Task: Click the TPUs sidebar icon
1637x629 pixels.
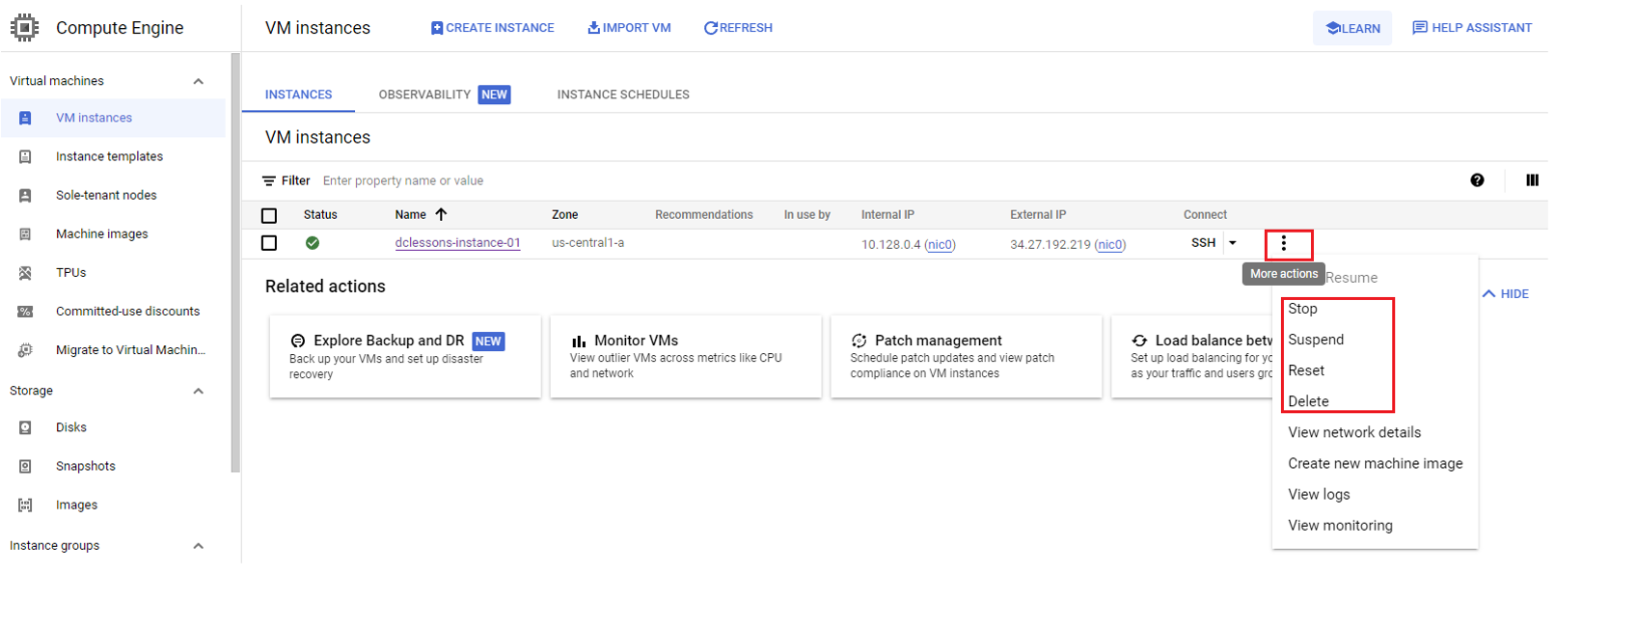Action: (25, 272)
